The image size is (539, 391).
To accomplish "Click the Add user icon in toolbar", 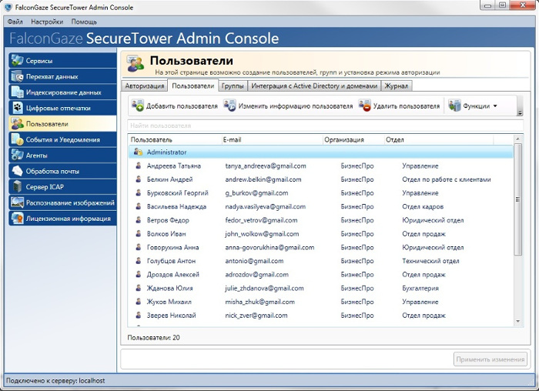I will click(x=138, y=106).
